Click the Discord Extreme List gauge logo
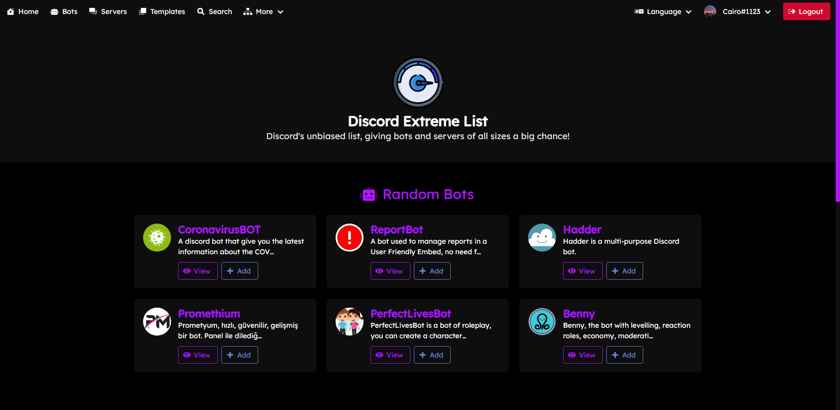This screenshot has width=840, height=410. coord(418,82)
